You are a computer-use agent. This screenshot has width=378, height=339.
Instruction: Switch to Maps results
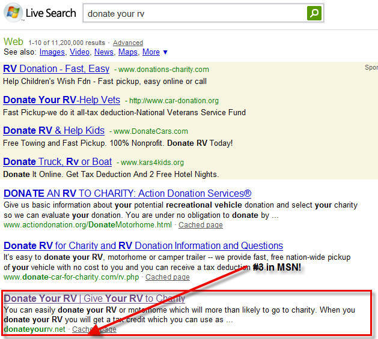click(128, 52)
